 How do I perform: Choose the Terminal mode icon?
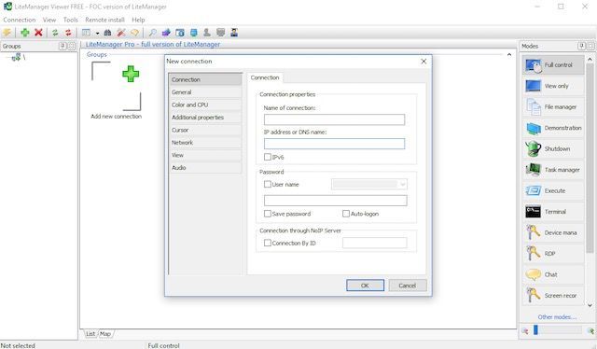coord(533,212)
